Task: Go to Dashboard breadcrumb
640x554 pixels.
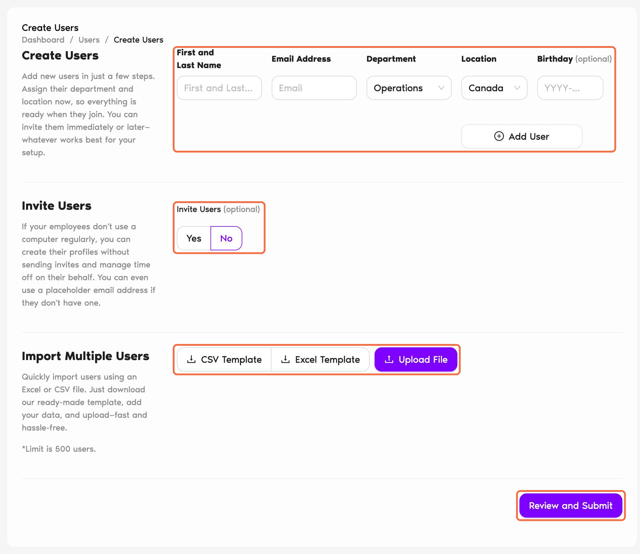Action: point(43,40)
